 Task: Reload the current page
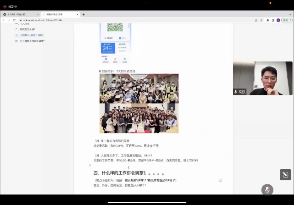(14, 20)
